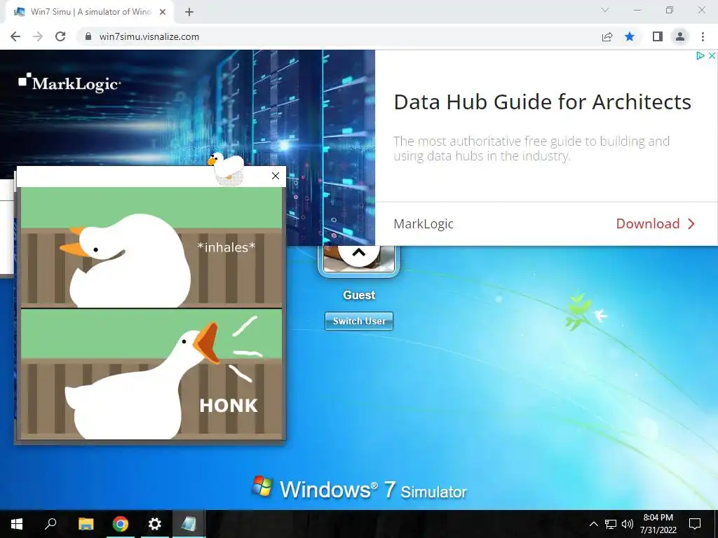Viewport: 718px width, 538px height.
Task: Open the notification center icon
Action: (695, 524)
